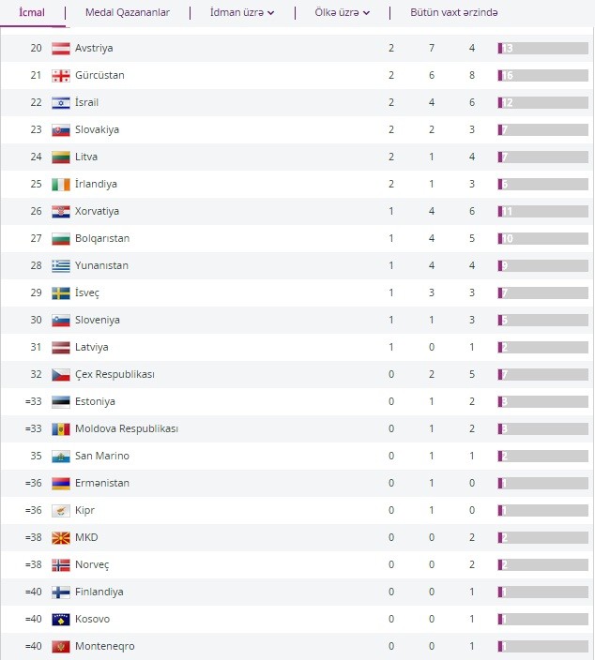Click the Sweden flag next to İsveç
This screenshot has height=660, width=595.
click(60, 292)
